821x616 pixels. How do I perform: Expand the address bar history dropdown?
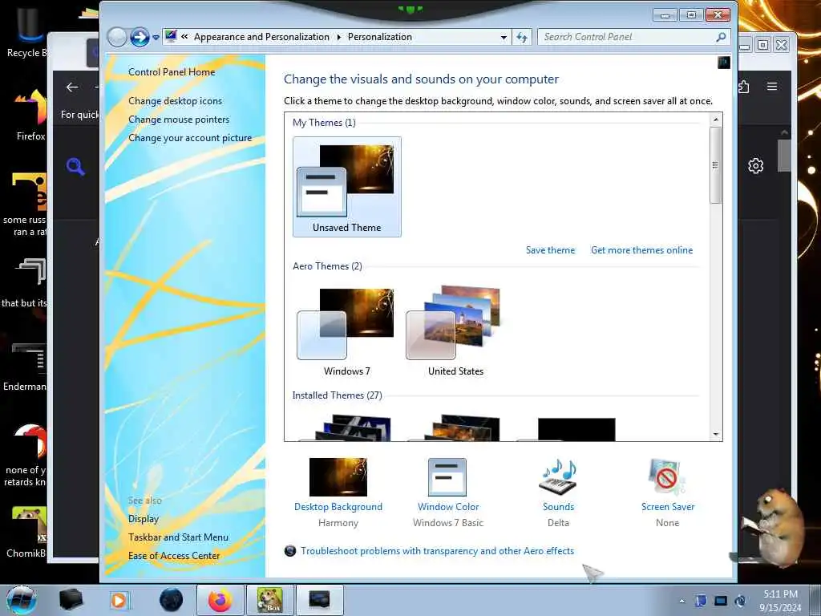click(504, 37)
